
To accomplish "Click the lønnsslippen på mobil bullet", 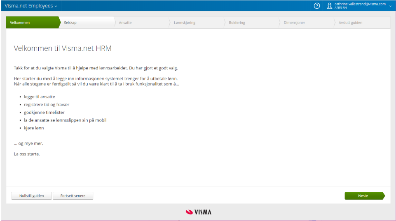I will pos(65,120).
